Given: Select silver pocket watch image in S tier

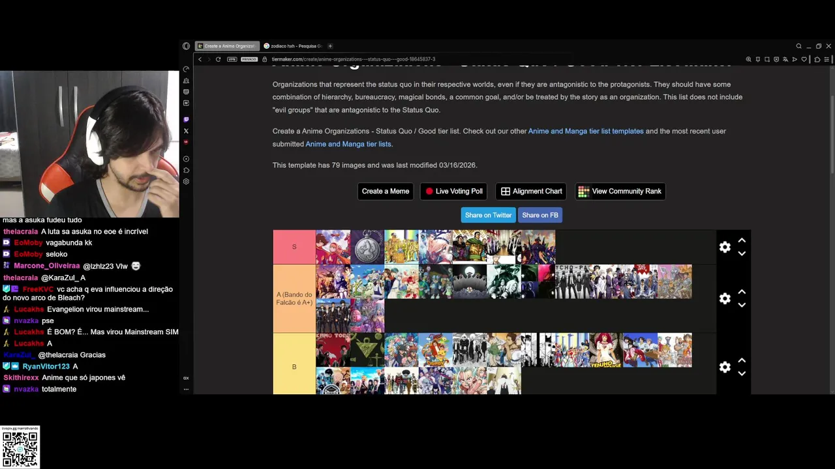Looking at the screenshot, I should pos(367,247).
